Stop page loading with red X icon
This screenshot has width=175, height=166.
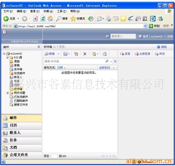click(x=36, y=19)
